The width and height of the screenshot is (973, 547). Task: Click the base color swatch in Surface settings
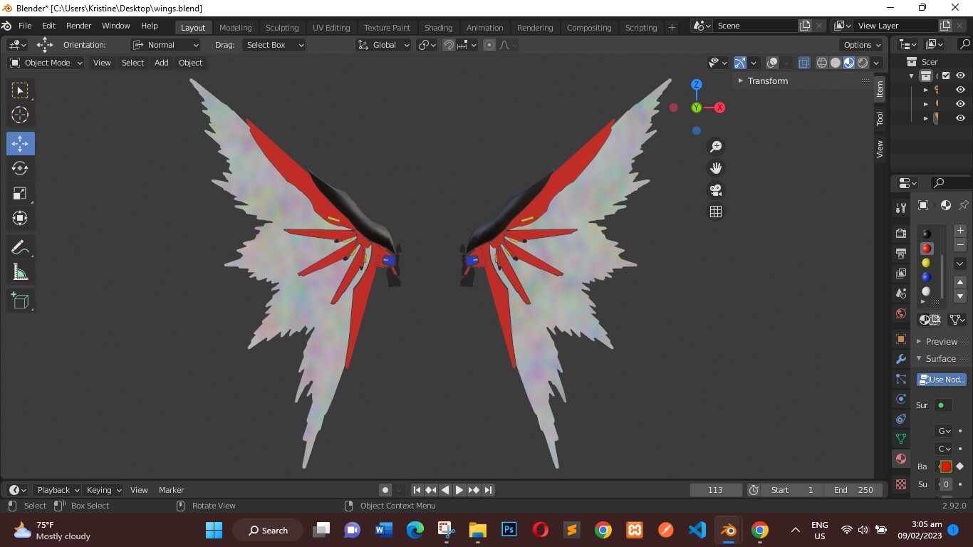coord(945,467)
